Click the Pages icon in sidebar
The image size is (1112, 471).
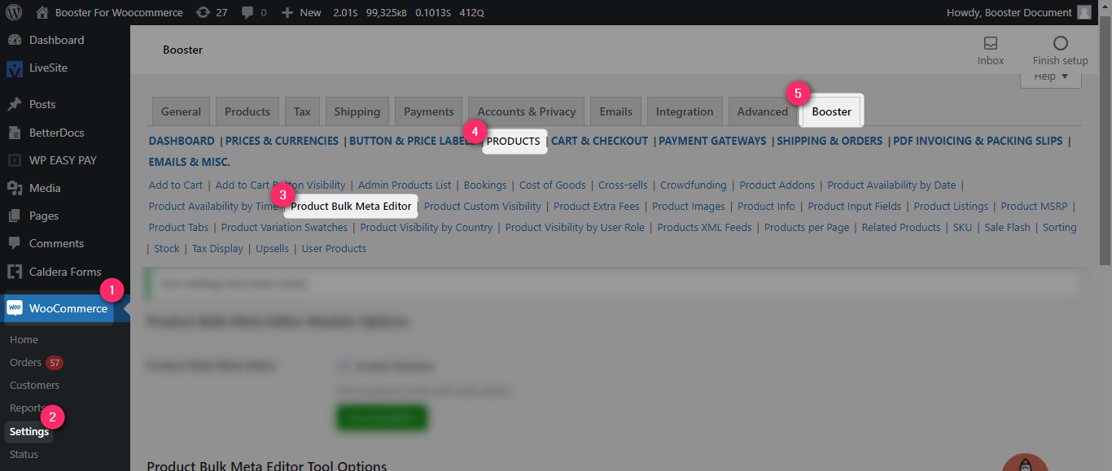[x=14, y=216]
